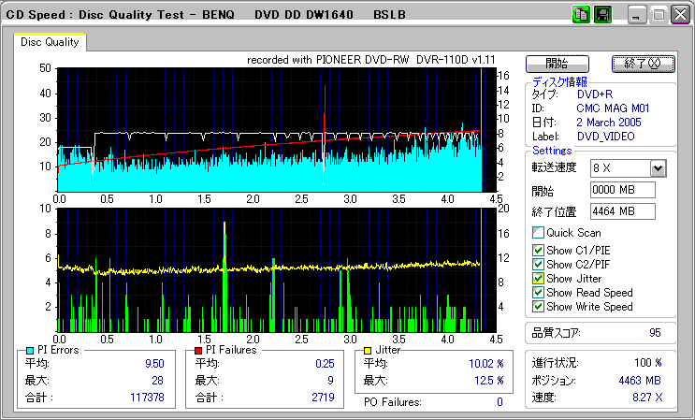The width and height of the screenshot is (695, 420).
Task: Toggle Show C2/PIF checkbox
Action: click(x=538, y=264)
